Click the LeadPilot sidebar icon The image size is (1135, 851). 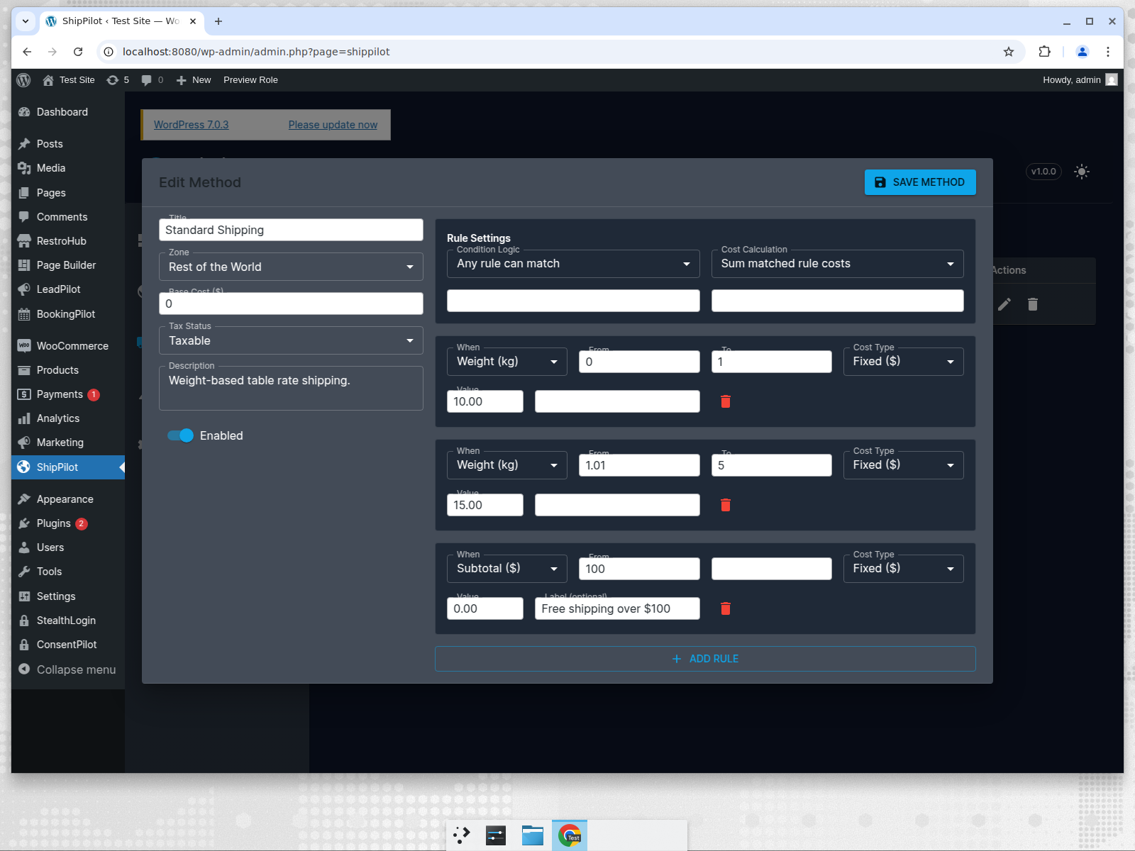24,289
